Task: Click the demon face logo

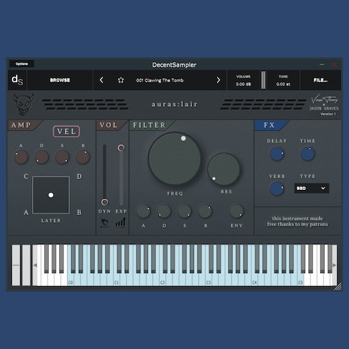Action: click(x=24, y=105)
